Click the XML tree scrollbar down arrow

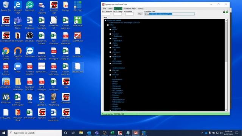[x=226, y=110]
